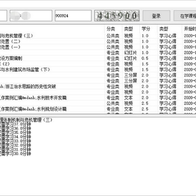Click 2.5 in the 水利规划设计篇 row
Viewport: 196px width, 196px height.
click(x=145, y=109)
